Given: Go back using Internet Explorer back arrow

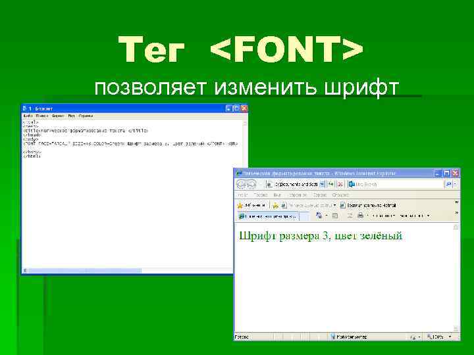Looking at the screenshot, I should pos(242,184).
